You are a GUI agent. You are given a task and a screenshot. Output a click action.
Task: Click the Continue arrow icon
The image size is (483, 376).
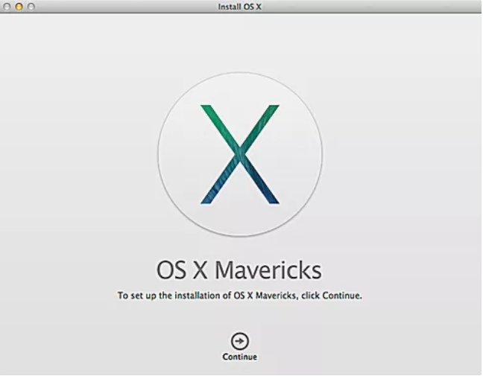click(240, 341)
